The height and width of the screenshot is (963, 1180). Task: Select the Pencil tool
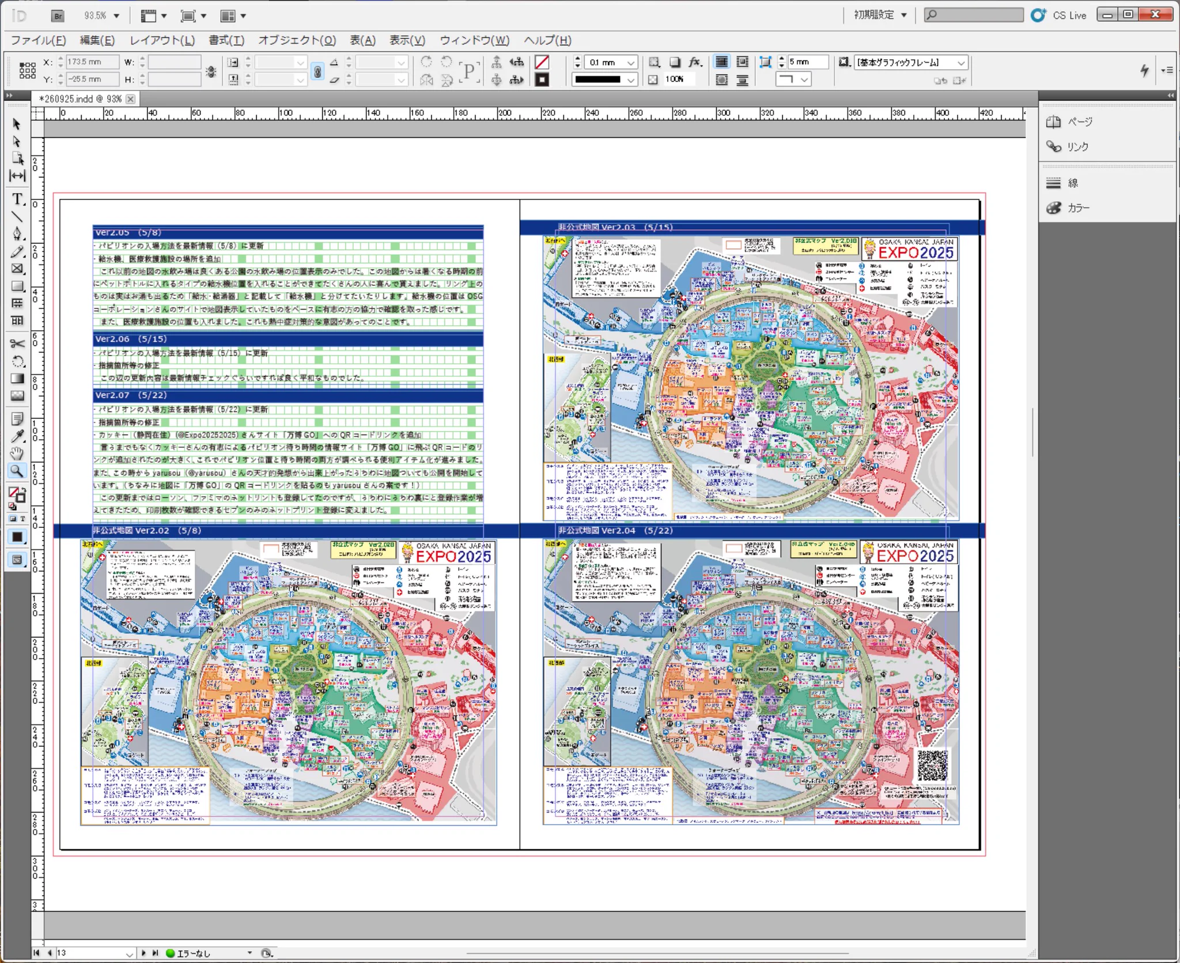[17, 251]
